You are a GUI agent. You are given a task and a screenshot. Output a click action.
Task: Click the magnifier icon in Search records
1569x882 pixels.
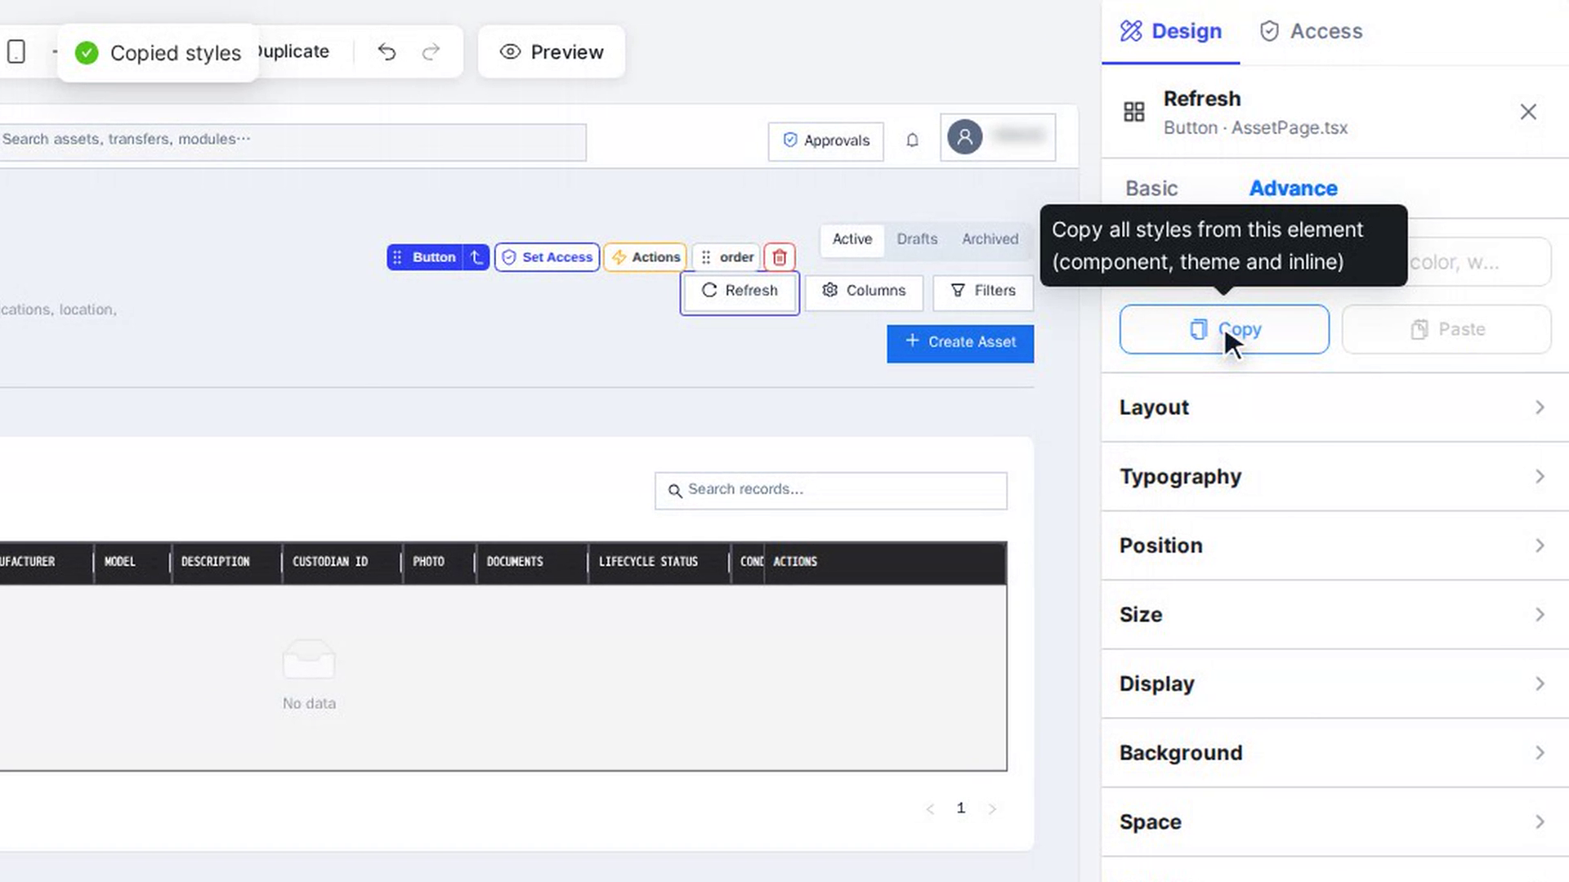675,490
